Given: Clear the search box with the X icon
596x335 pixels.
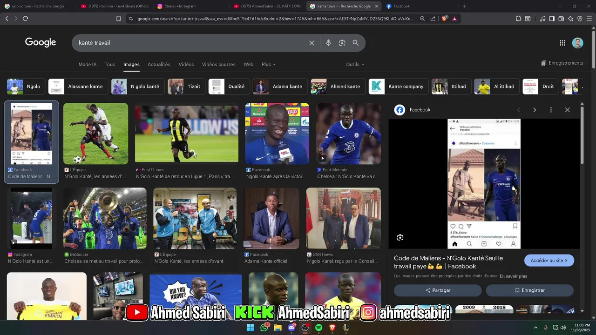Looking at the screenshot, I should 312,43.
